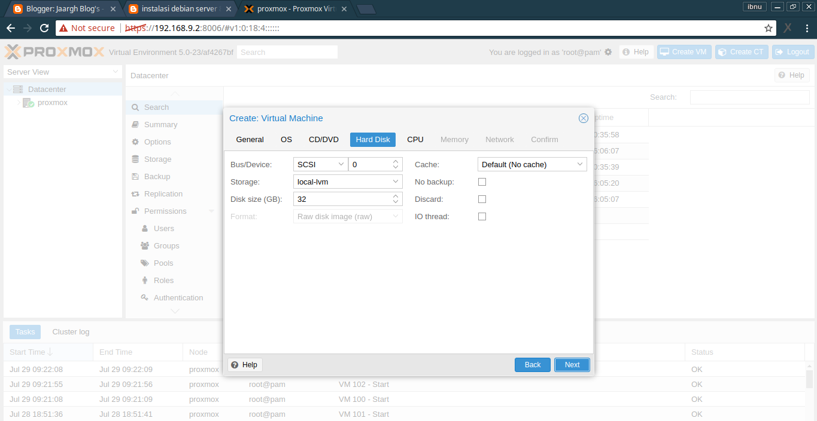
Task: Click the Roles figure icon
Action: pos(145,281)
